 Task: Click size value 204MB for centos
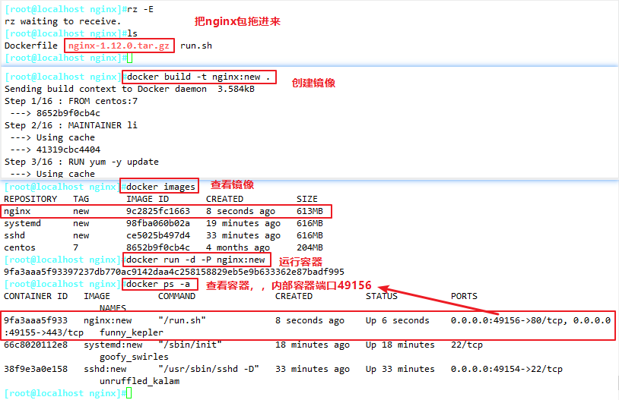point(310,248)
